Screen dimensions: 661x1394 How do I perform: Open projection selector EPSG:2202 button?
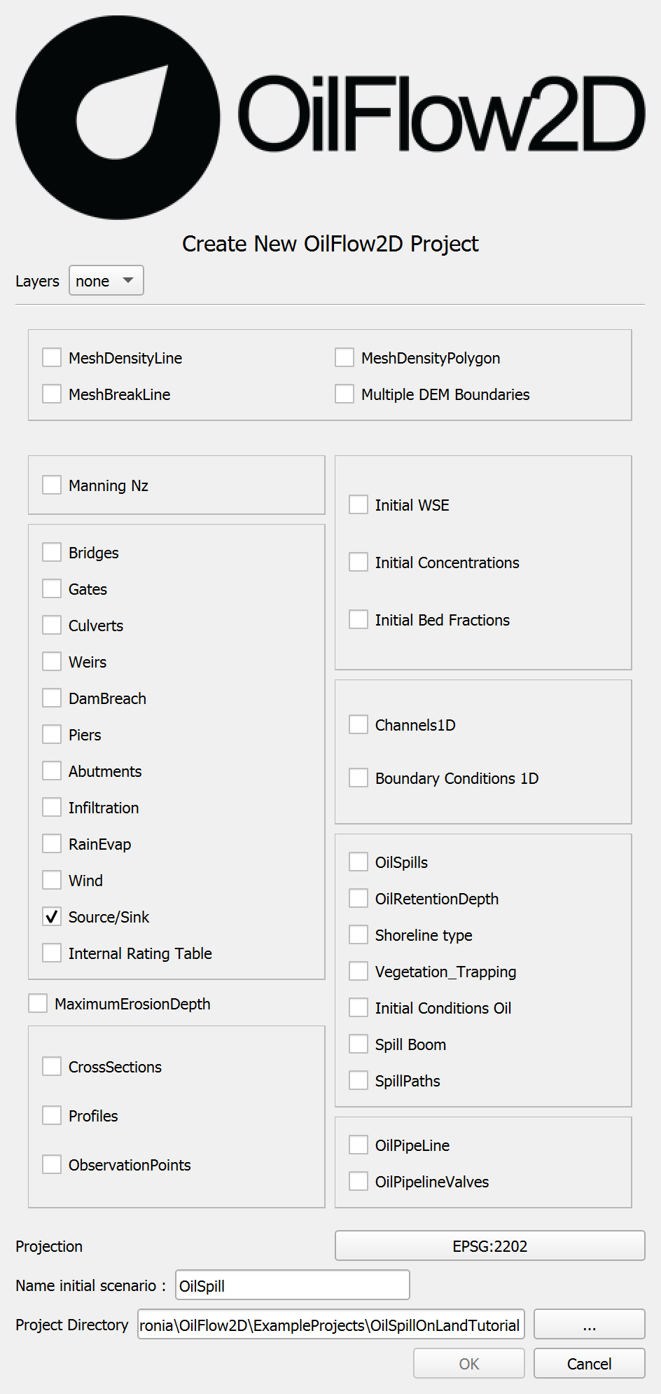point(490,1245)
